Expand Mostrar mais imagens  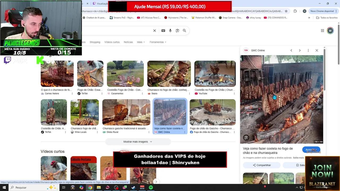[138, 142]
